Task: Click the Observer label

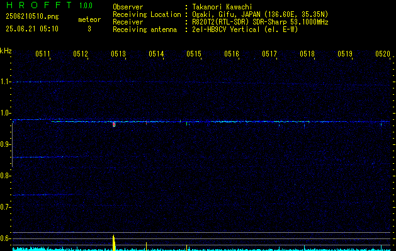Action: pyautogui.click(x=128, y=7)
